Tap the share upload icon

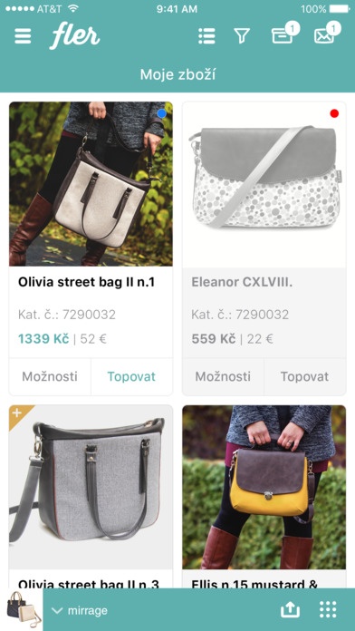(x=290, y=610)
